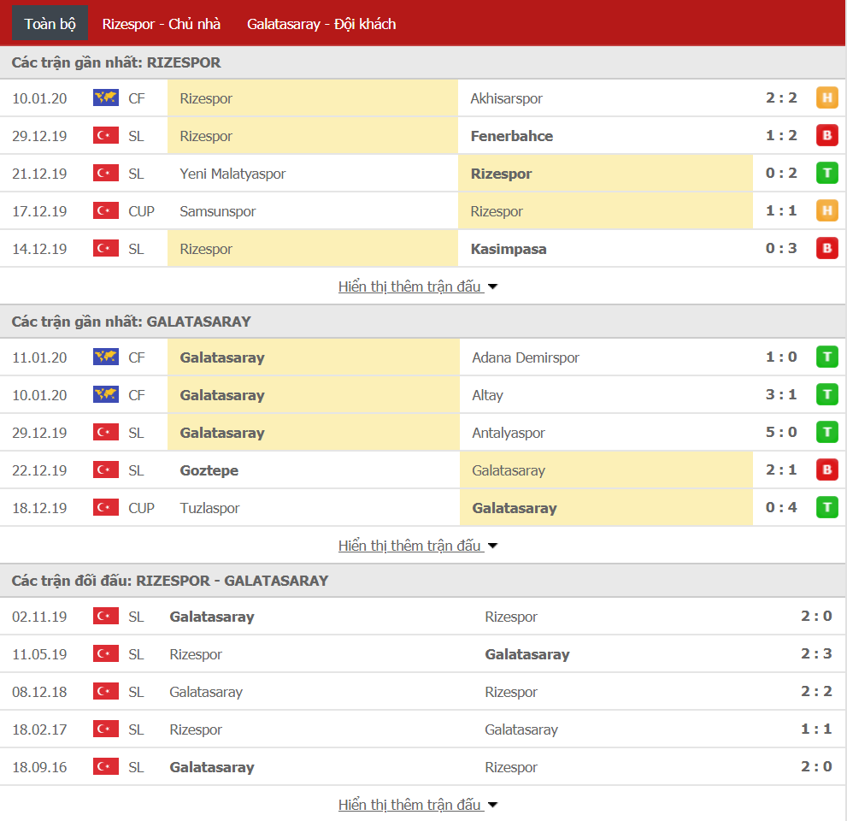Viewport: 847px width, 821px height.
Task: Click Adana Demirspor team name
Action: tap(526, 357)
